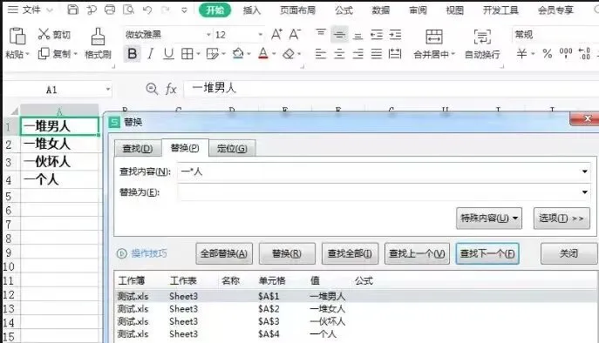
Task: Cut selection with the scissors icon
Action: pos(44,34)
